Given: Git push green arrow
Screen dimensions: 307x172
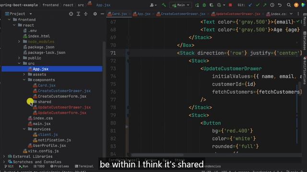Looking at the screenshot, I should 264,5.
